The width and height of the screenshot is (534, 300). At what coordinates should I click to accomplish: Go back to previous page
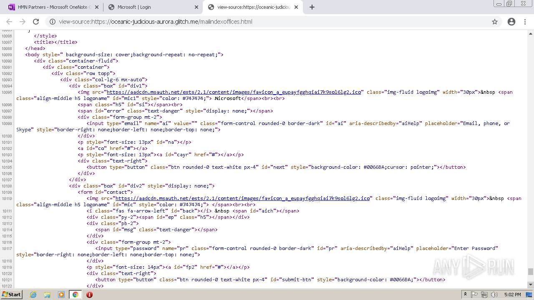pyautogui.click(x=9, y=22)
